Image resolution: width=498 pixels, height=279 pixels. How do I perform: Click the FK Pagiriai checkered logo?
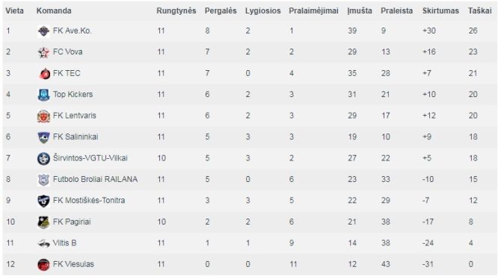(x=43, y=222)
